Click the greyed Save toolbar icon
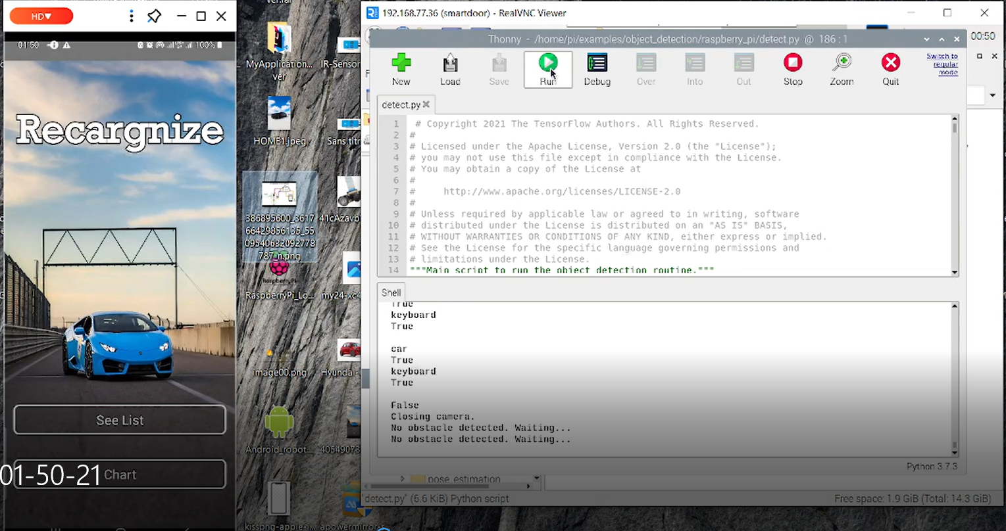Screen dimensions: 1006x531 (499, 70)
